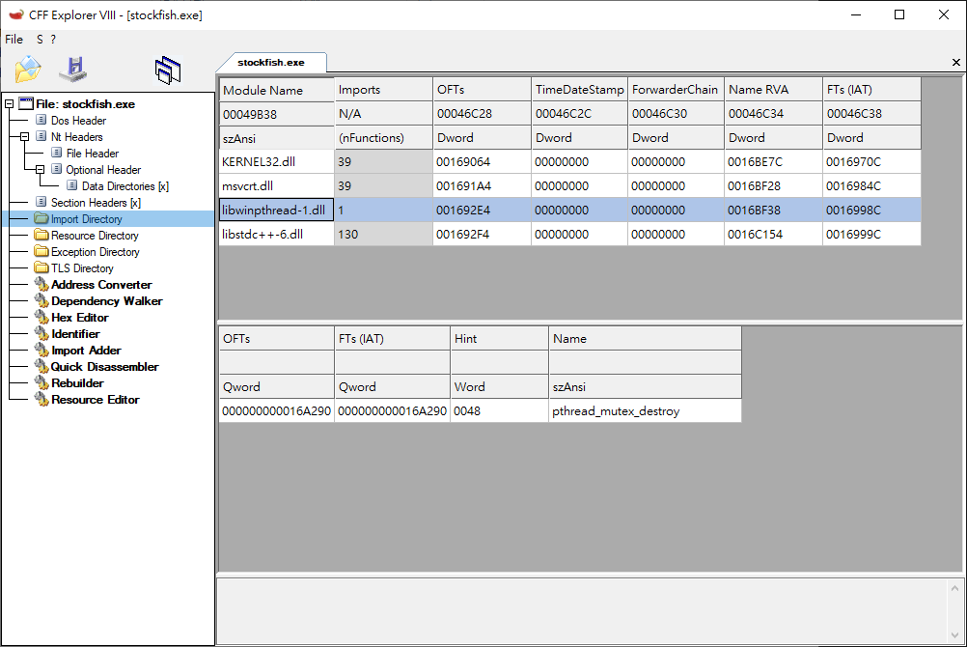Click the scroll down arrow in the bottom pane
Screen dimensions: 967x647
(954, 635)
